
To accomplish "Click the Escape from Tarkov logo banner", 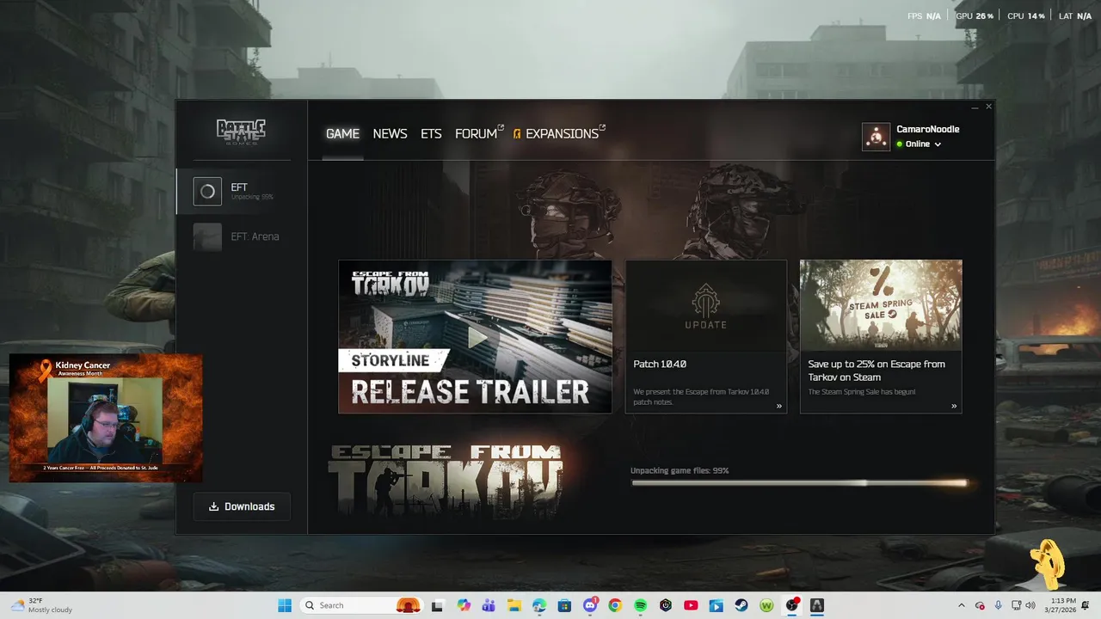I will pyautogui.click(x=446, y=481).
